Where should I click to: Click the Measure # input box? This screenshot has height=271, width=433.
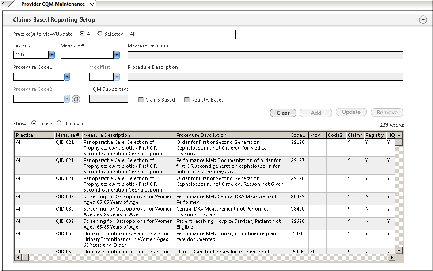tap(87, 55)
